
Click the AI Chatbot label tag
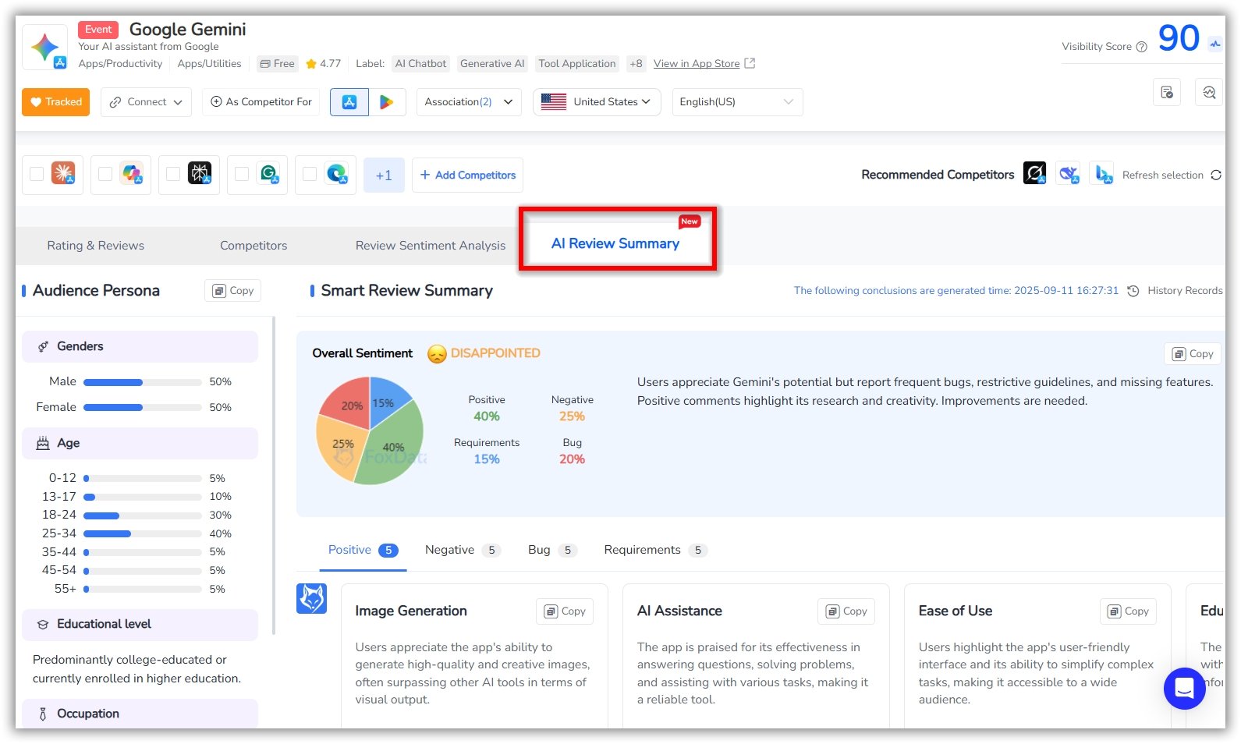click(x=420, y=64)
